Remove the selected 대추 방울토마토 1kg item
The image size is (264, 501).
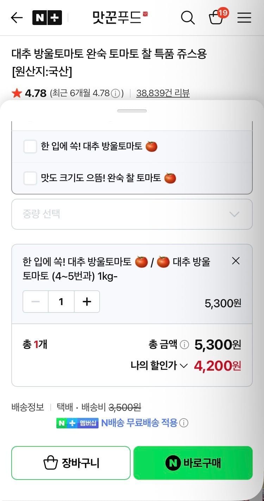coord(236,261)
